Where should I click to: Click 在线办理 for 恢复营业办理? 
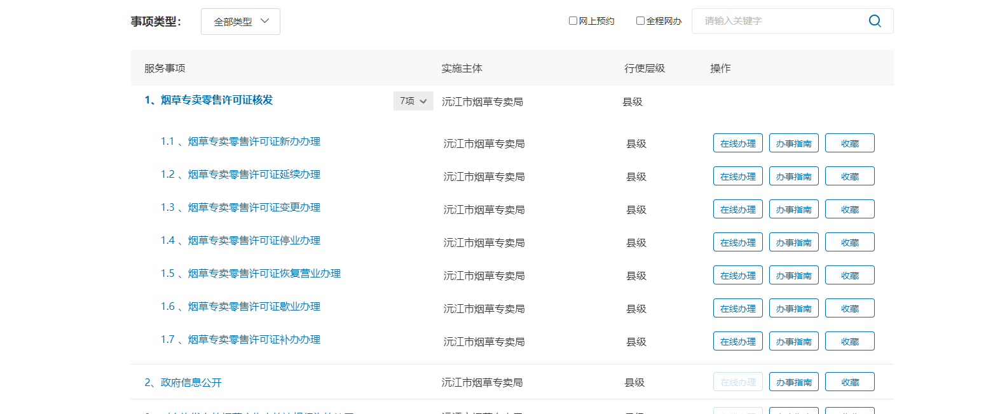(737, 276)
